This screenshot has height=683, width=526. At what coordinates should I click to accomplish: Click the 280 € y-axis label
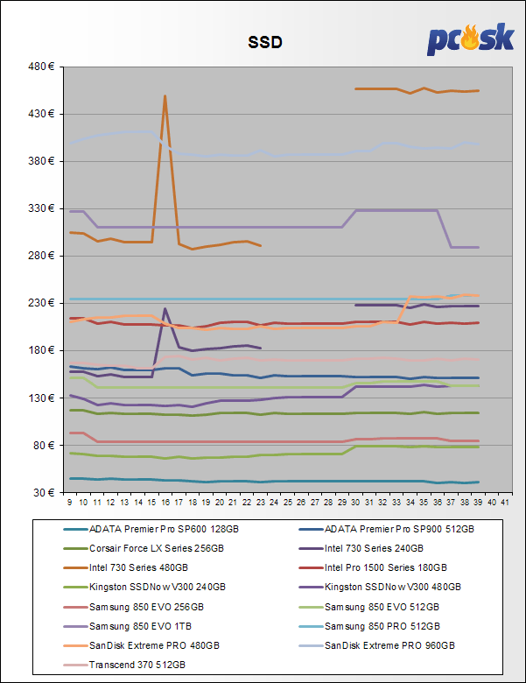coord(41,256)
